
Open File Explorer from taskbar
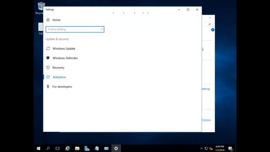click(77, 148)
